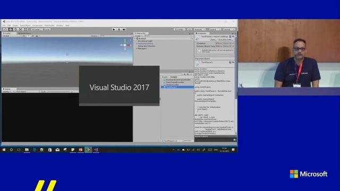Select the Rotate tool in Unity toolbar
This screenshot has width=340, height=191.
point(15,29)
